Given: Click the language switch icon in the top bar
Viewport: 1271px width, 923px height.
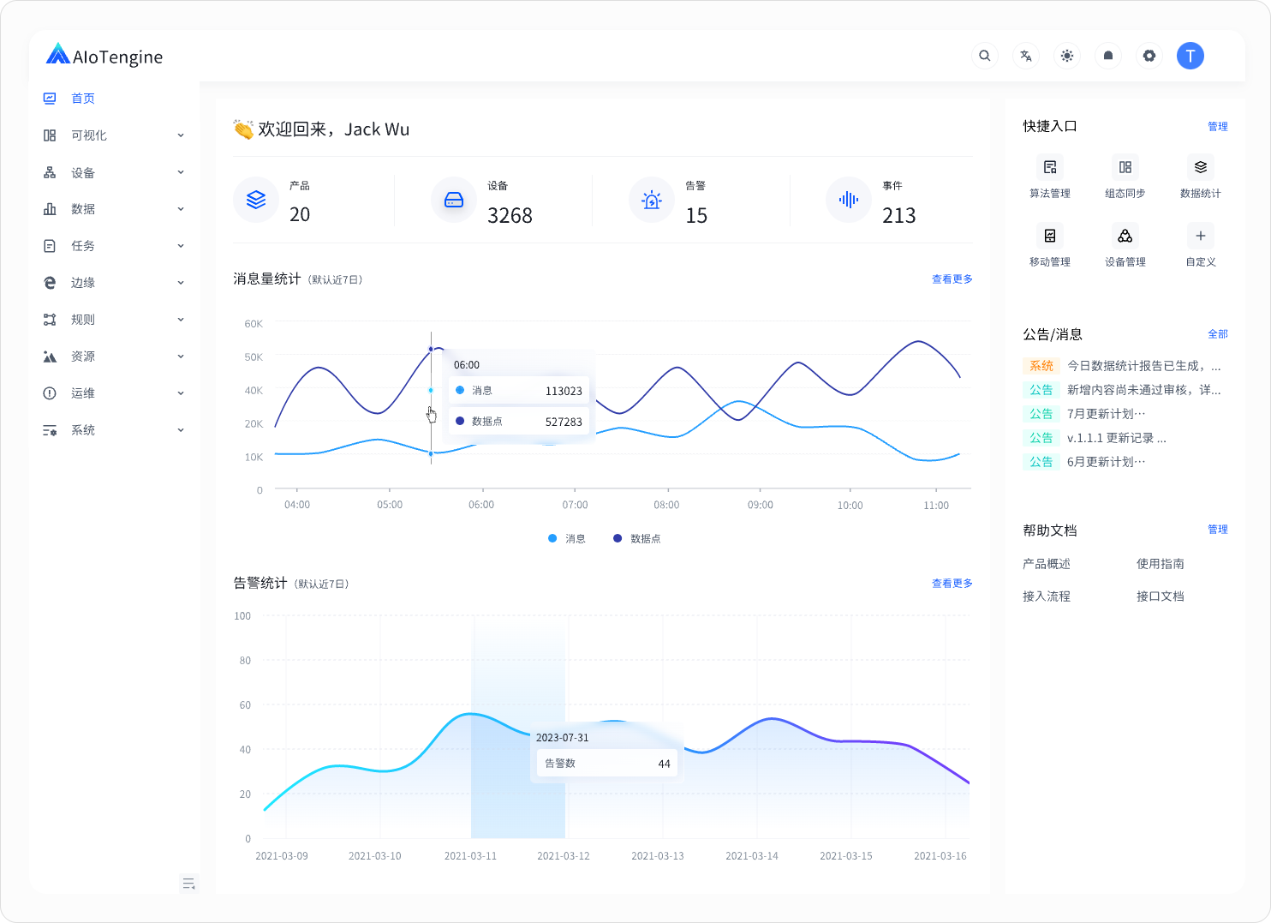Looking at the screenshot, I should coord(1025,55).
